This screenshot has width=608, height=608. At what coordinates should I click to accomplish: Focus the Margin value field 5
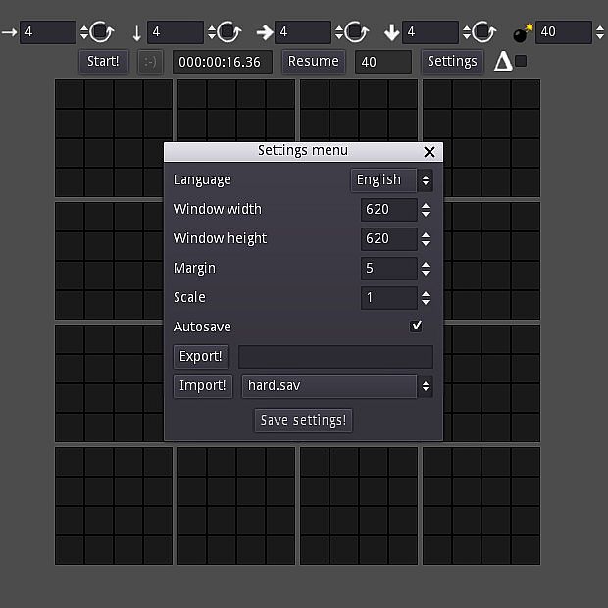[389, 269]
